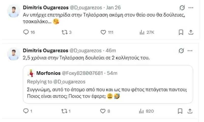Open Grok icon on Jan 26 tweet
204x122 pixels.
181,8
